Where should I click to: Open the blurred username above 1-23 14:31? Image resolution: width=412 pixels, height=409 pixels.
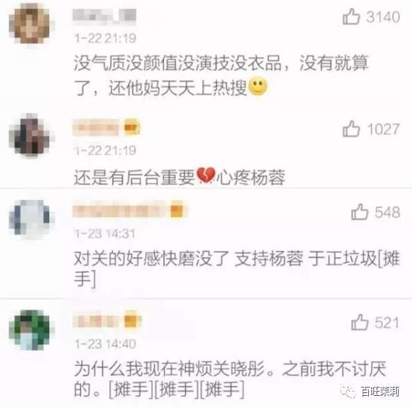pyautogui.click(x=121, y=210)
